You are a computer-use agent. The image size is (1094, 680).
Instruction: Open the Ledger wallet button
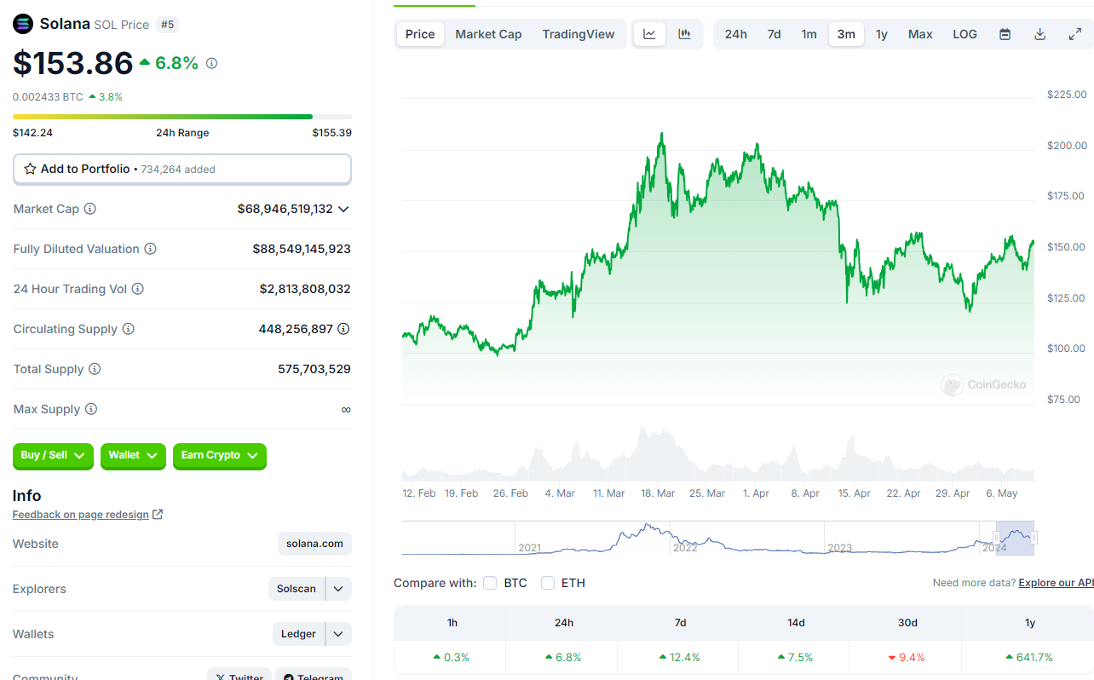pos(298,634)
